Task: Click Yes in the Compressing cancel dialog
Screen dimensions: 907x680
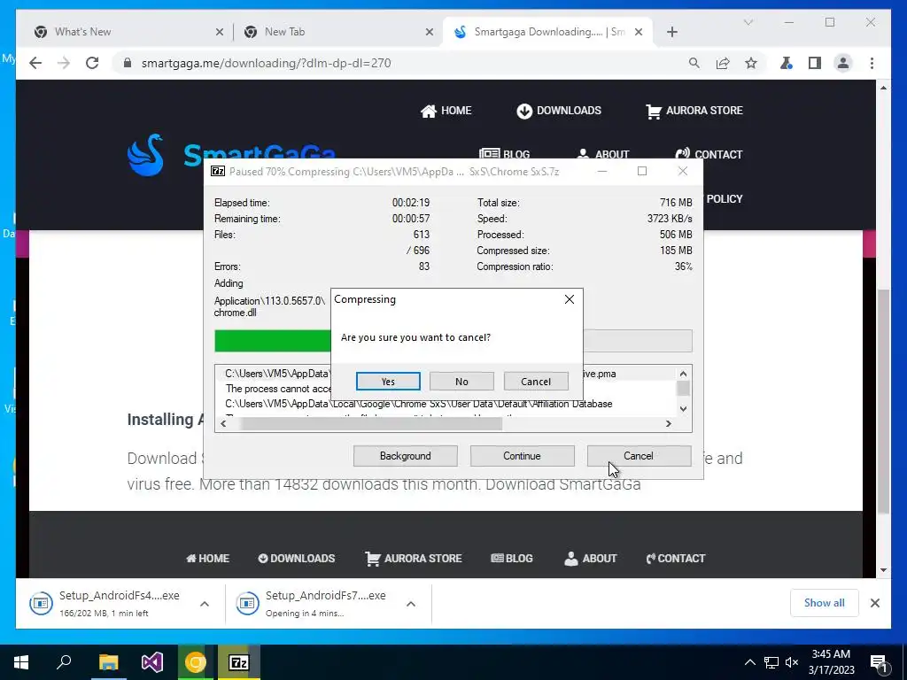Action: [388, 382]
